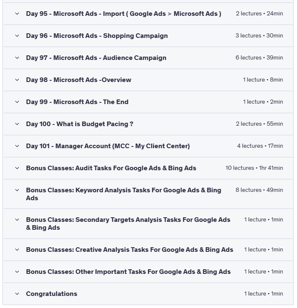297x308 pixels.
Task: Click '10 lectures • 1hr 41min' label
Action: [x=254, y=168]
